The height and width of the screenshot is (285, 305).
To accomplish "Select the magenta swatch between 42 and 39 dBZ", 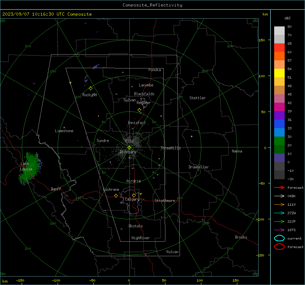I will pos(279,107).
